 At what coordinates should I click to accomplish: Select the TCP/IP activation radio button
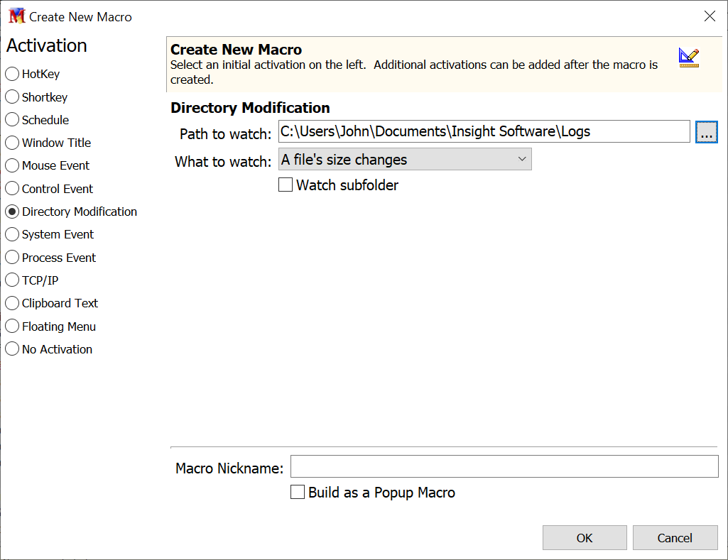click(x=12, y=280)
